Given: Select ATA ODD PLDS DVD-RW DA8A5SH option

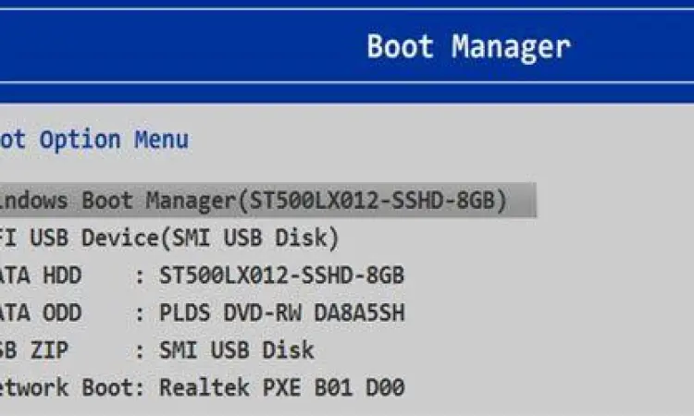Looking at the screenshot, I should click(x=202, y=313).
